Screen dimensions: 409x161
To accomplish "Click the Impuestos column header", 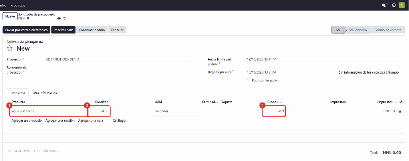I will [338, 102].
